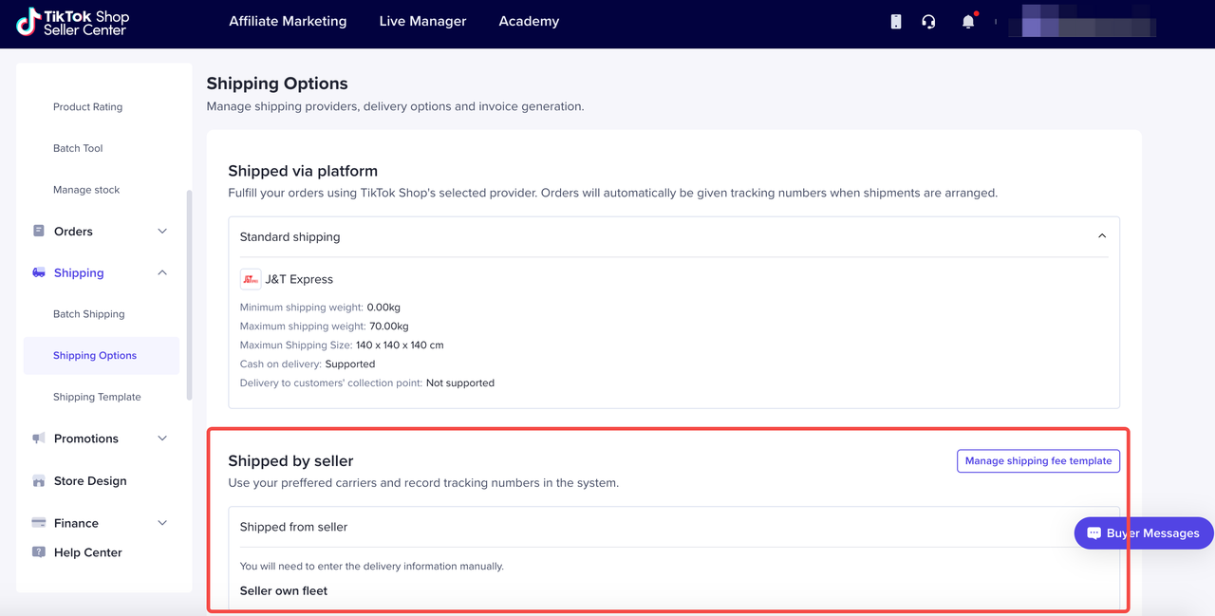Open the Buyer Messages chat button
The width and height of the screenshot is (1215, 616).
coord(1143,533)
